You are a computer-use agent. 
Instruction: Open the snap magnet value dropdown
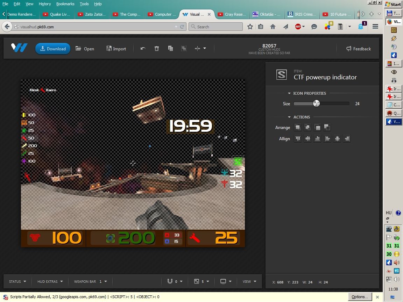point(175,281)
